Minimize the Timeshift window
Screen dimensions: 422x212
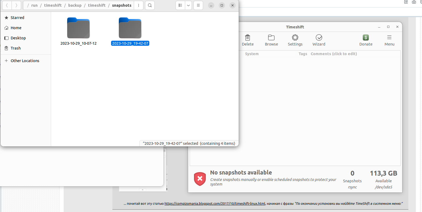(x=379, y=27)
